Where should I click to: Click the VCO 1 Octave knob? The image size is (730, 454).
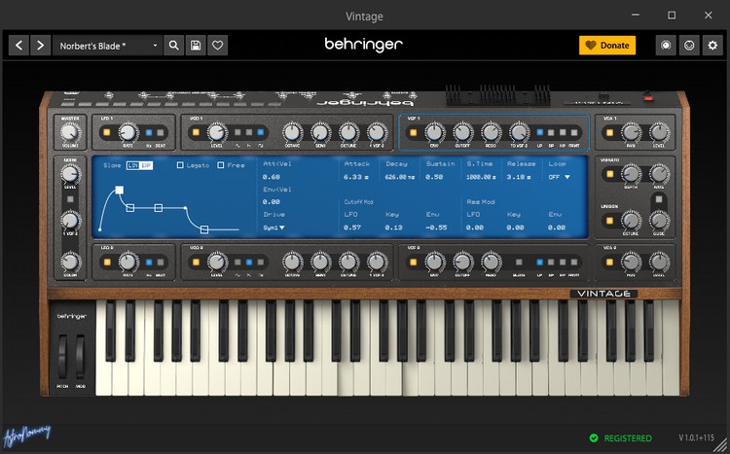[x=292, y=132]
